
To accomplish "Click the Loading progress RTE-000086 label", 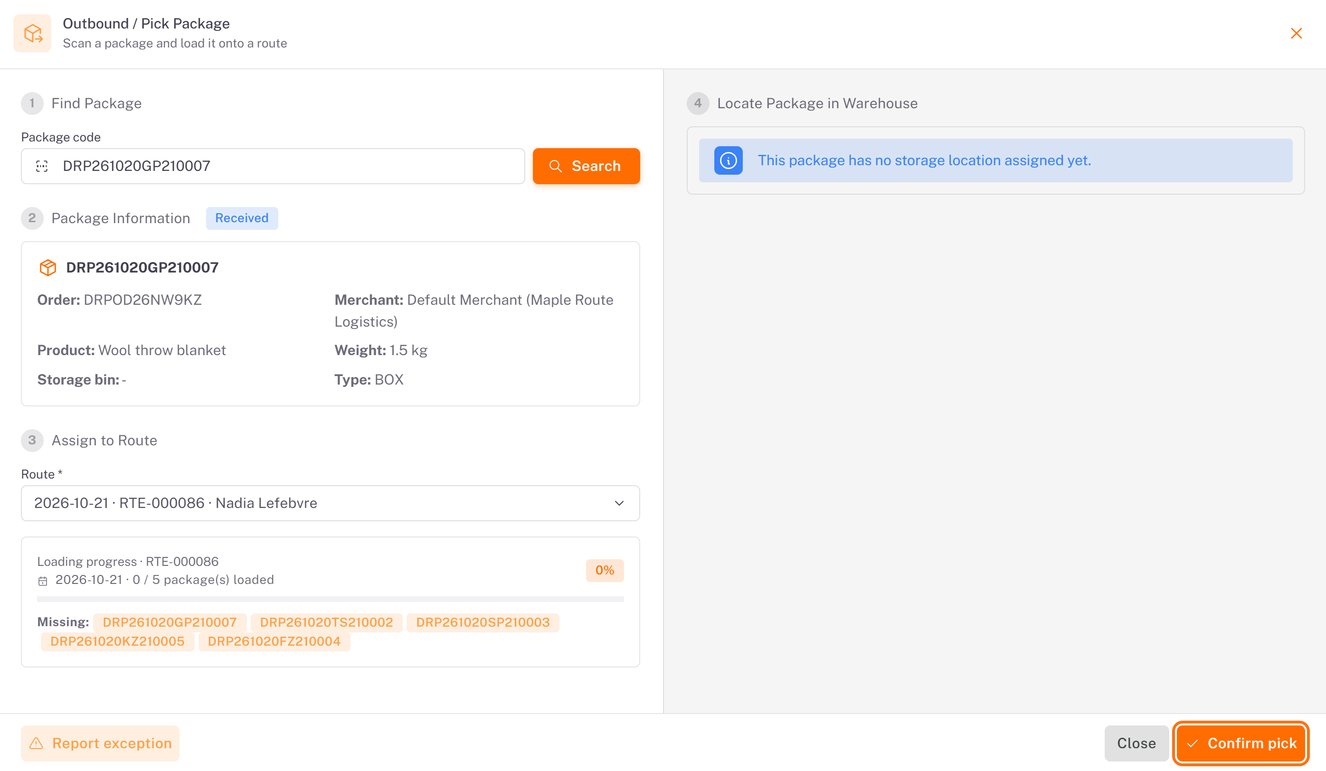I will click(x=128, y=562).
